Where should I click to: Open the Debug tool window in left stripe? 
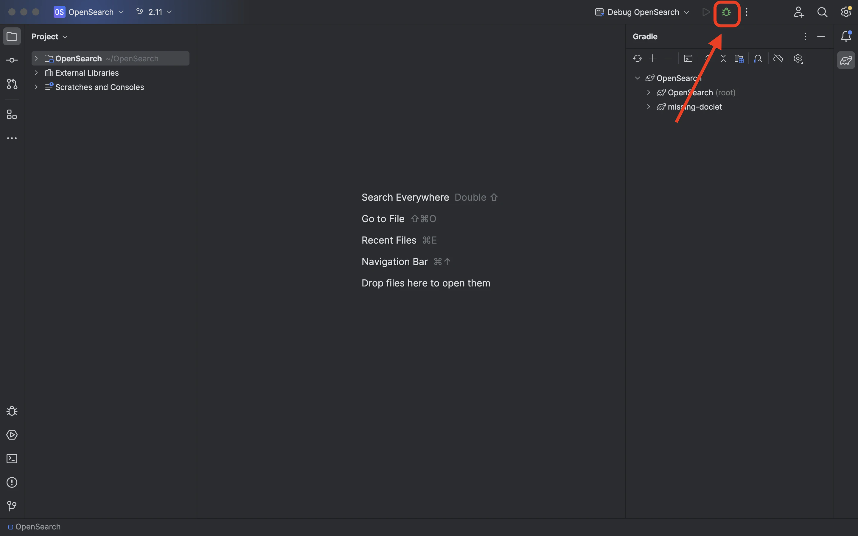coord(12,411)
